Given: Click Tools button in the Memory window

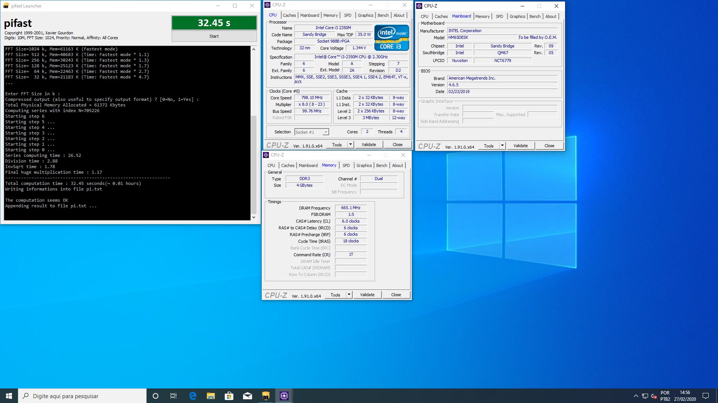Looking at the screenshot, I should click(335, 295).
